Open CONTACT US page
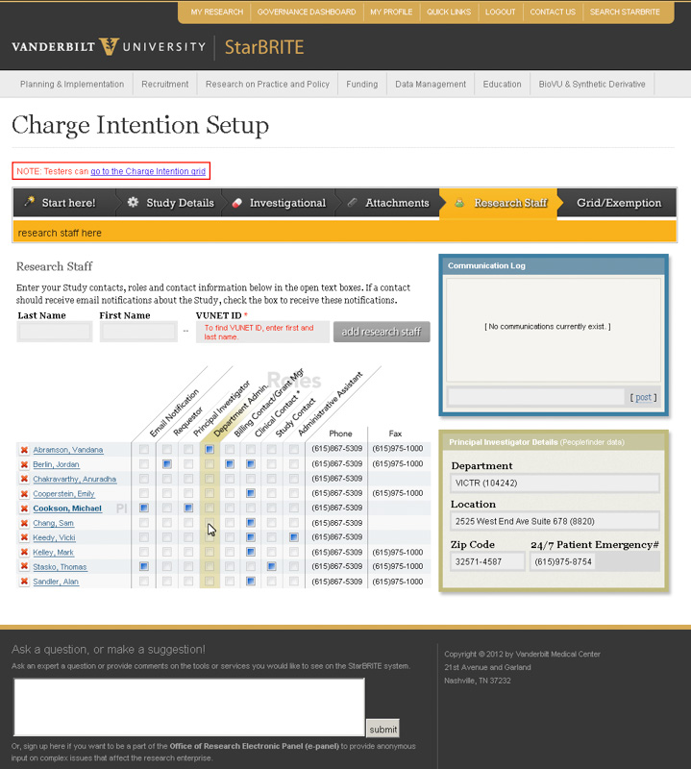Viewport: 691px width, 769px height. (x=553, y=12)
